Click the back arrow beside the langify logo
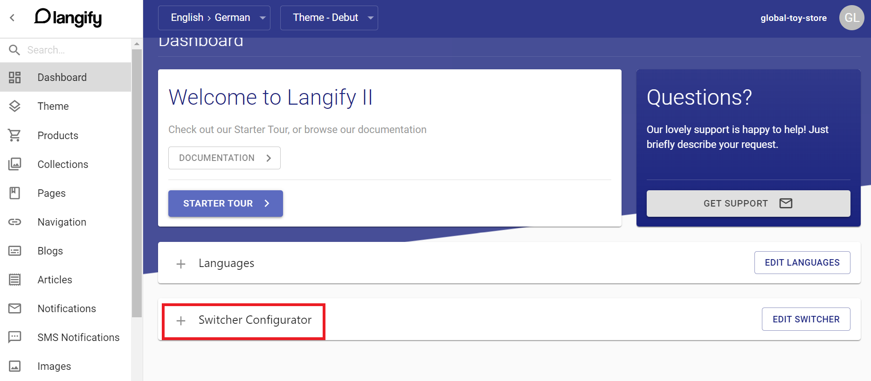This screenshot has height=381, width=871. pos(12,18)
